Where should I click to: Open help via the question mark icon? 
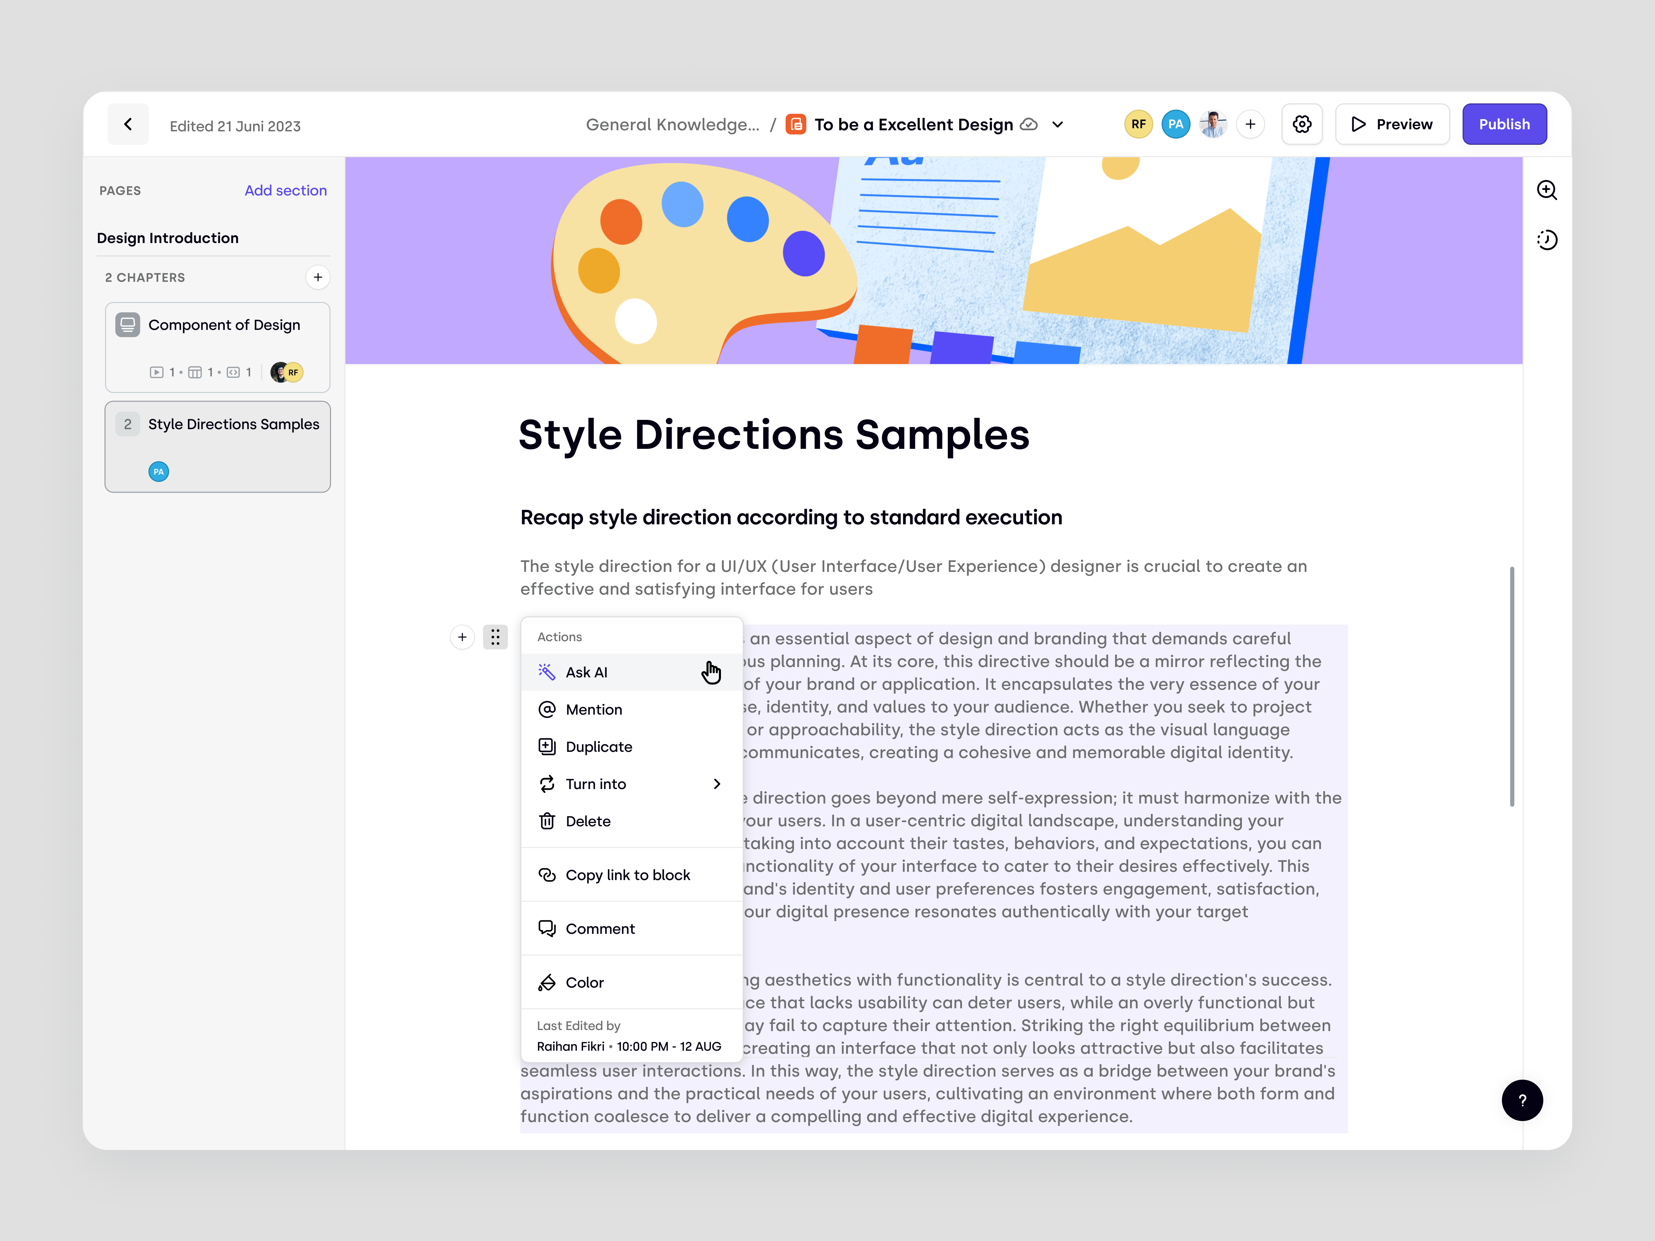1523,1100
